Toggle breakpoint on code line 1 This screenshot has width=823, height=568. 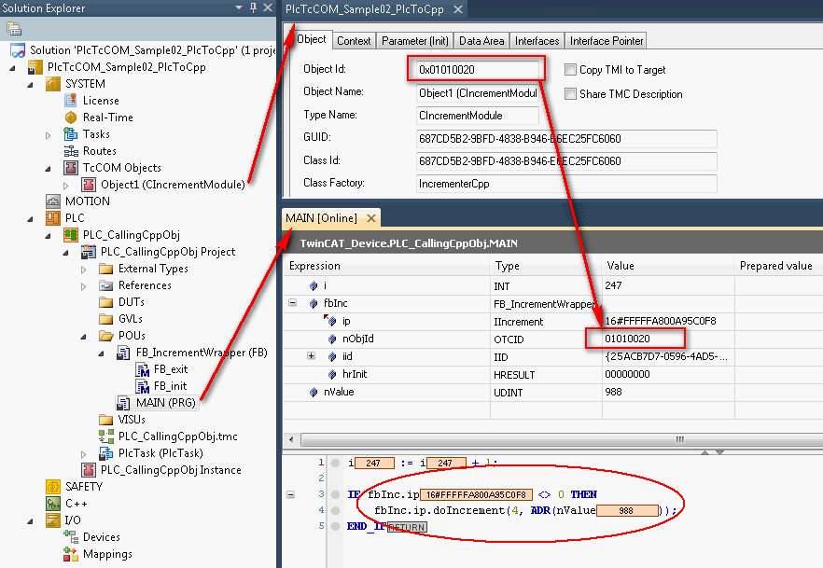pyautogui.click(x=335, y=464)
